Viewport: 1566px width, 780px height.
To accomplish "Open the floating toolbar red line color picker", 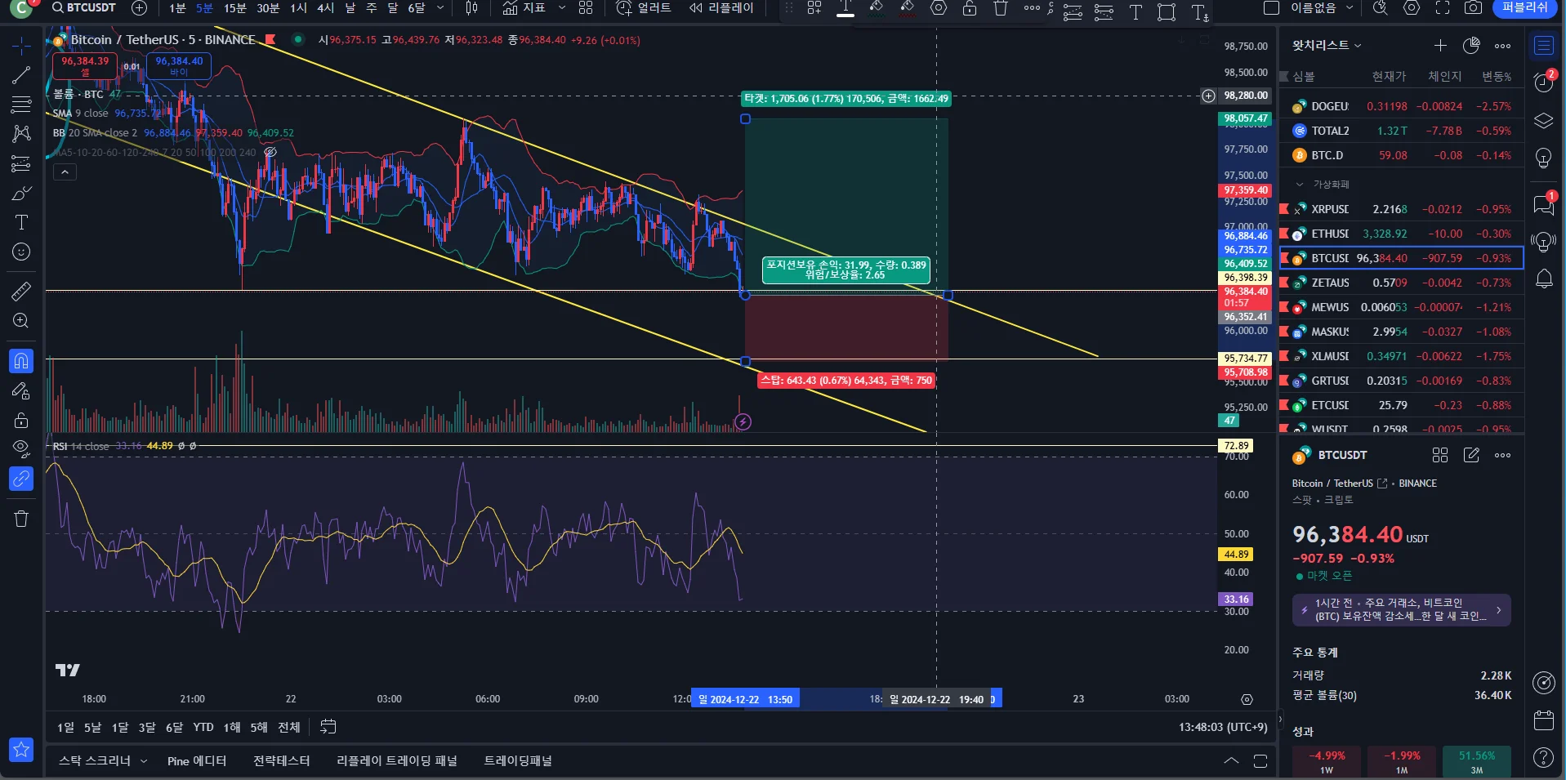I will click(x=908, y=8).
